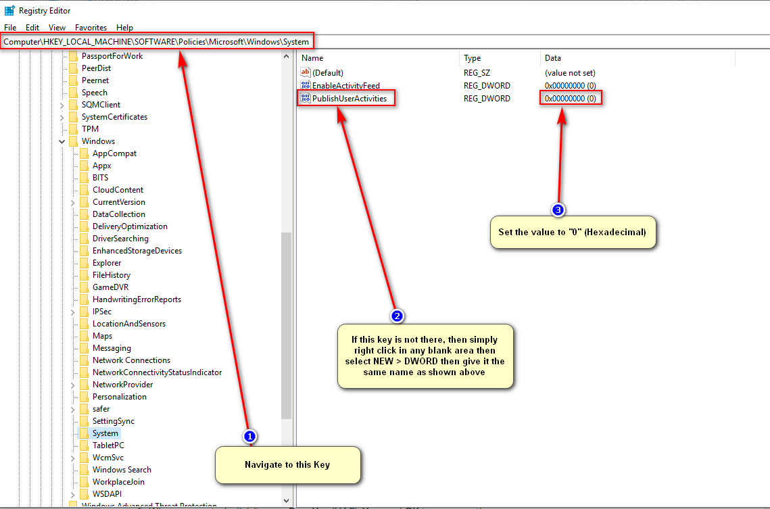Select the HandwritingErrorReports key

tap(137, 299)
